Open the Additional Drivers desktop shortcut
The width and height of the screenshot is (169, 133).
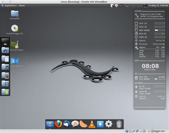pyautogui.click(x=17, y=46)
